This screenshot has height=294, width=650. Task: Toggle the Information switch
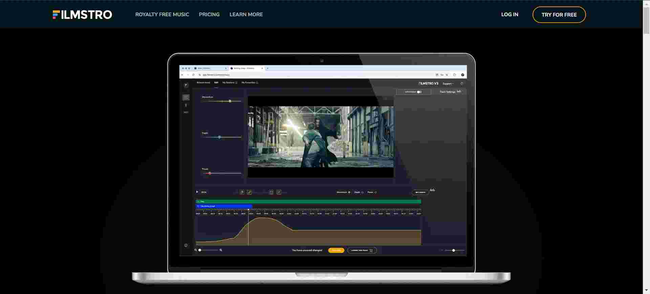pos(419,92)
